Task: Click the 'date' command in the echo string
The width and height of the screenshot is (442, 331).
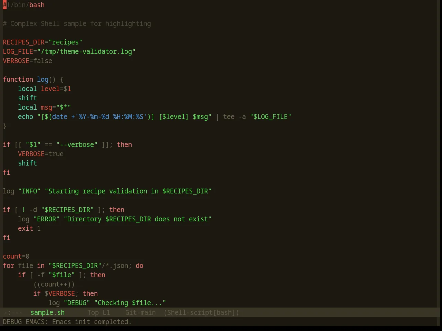Action: [x=60, y=117]
